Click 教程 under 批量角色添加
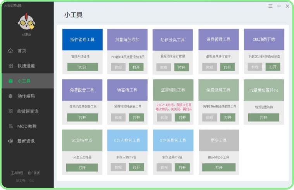The image size is (294, 190). click(x=118, y=67)
